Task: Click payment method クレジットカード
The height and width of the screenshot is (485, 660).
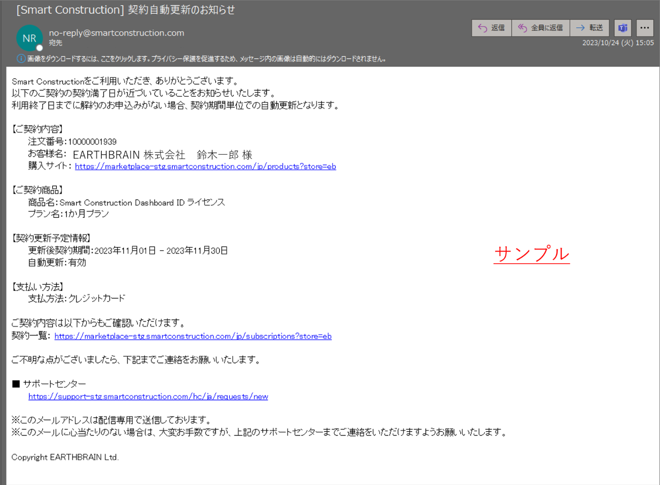Action: click(x=96, y=299)
